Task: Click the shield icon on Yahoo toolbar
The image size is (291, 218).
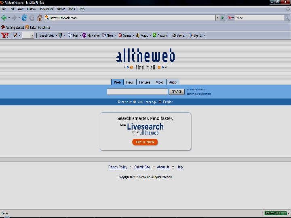Action: pyautogui.click(x=60, y=35)
